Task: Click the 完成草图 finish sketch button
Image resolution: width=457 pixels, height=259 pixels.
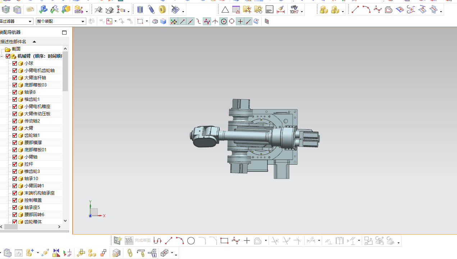Action: (x=143, y=241)
